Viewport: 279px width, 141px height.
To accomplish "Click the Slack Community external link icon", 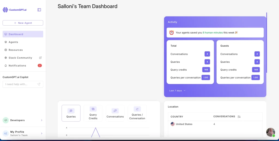I will [40, 58].
